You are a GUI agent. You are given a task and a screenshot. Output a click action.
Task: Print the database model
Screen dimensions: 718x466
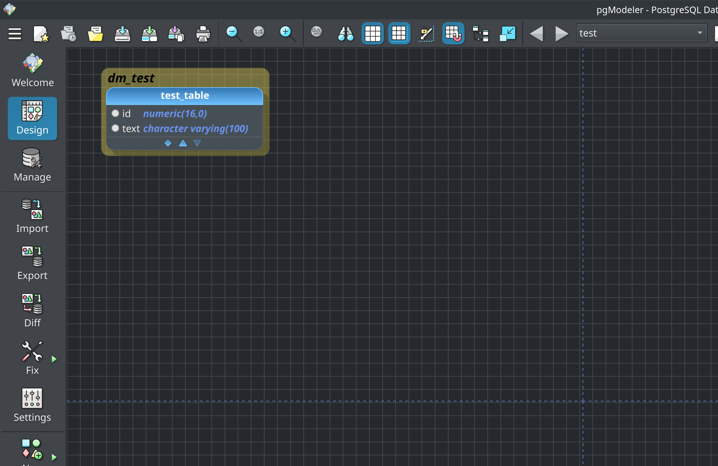pos(203,34)
